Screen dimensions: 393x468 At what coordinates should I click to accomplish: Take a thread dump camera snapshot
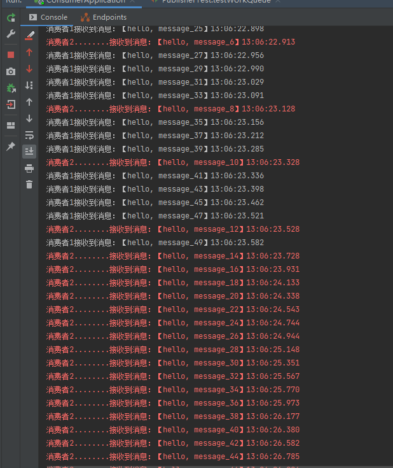tap(11, 71)
